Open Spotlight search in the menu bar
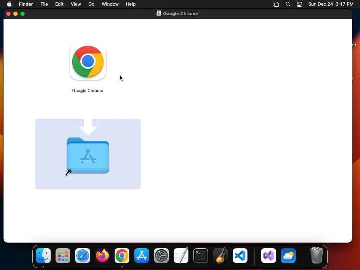360x270 pixels. click(x=288, y=4)
